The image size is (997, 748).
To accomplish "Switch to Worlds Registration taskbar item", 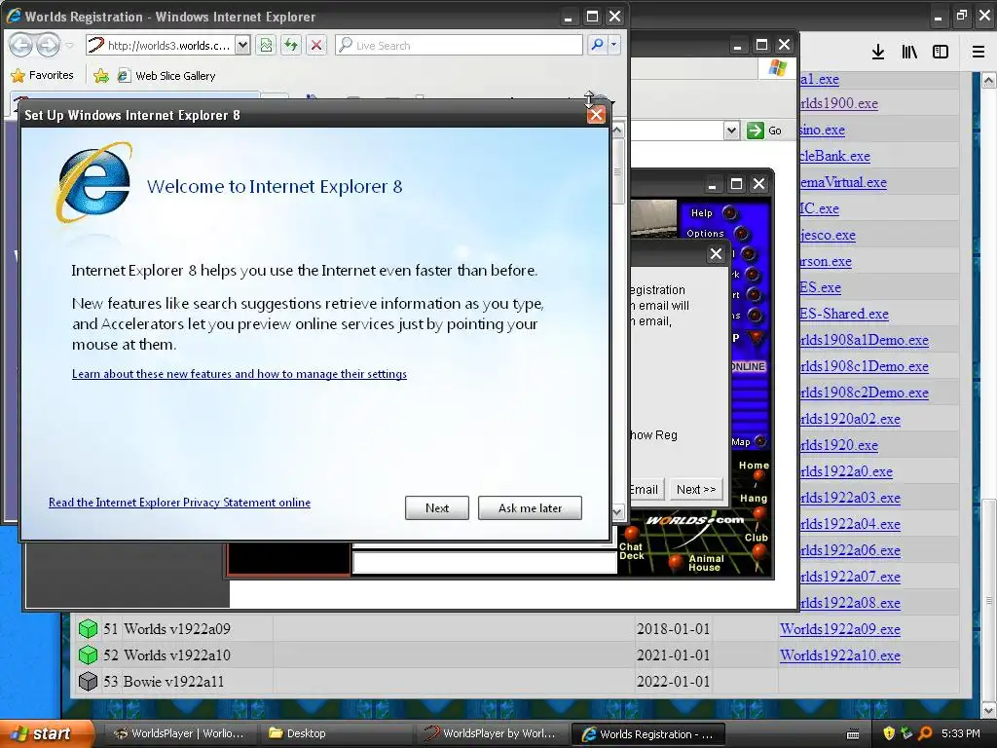I will [647, 733].
